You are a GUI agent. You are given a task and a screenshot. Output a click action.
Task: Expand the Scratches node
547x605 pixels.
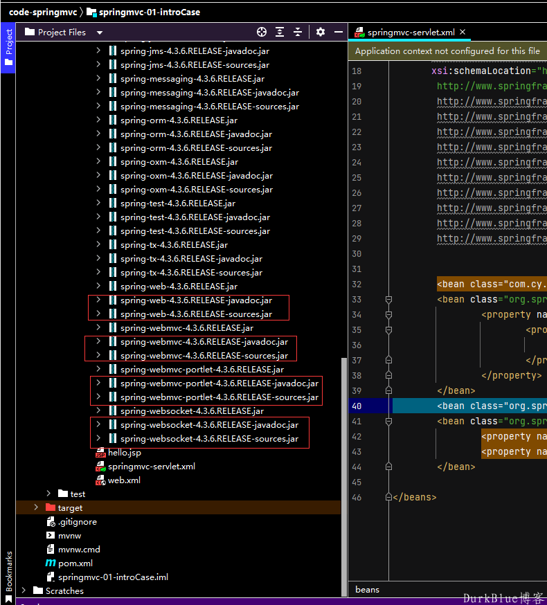tap(24, 590)
